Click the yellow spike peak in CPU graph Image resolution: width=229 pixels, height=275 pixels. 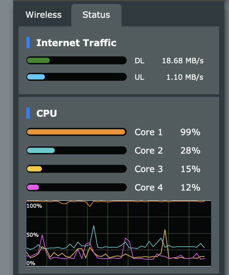(165, 230)
